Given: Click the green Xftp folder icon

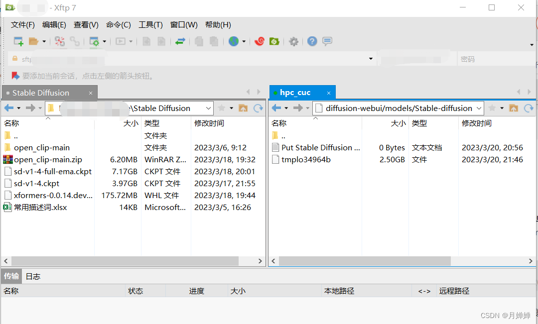Looking at the screenshot, I should 274,41.
